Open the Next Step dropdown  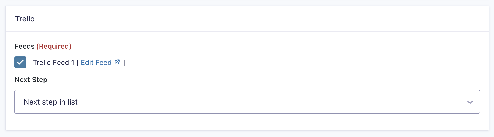pyautogui.click(x=247, y=102)
